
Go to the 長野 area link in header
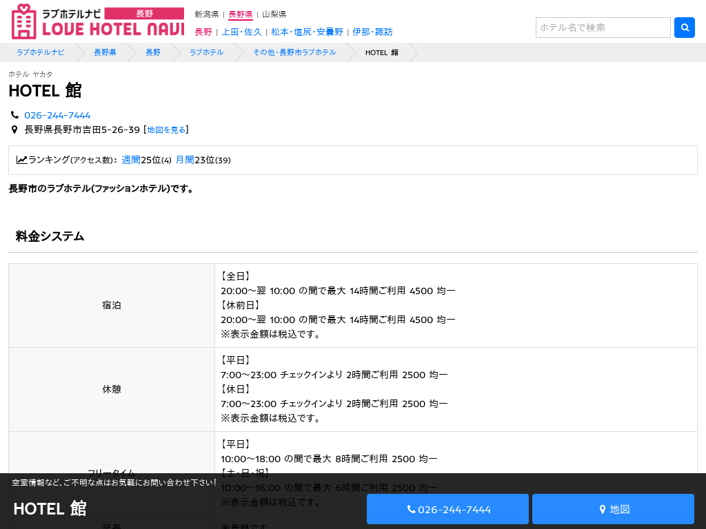point(203,32)
